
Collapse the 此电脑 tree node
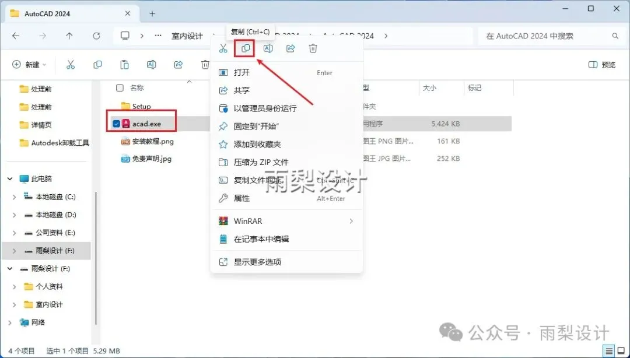(10, 179)
